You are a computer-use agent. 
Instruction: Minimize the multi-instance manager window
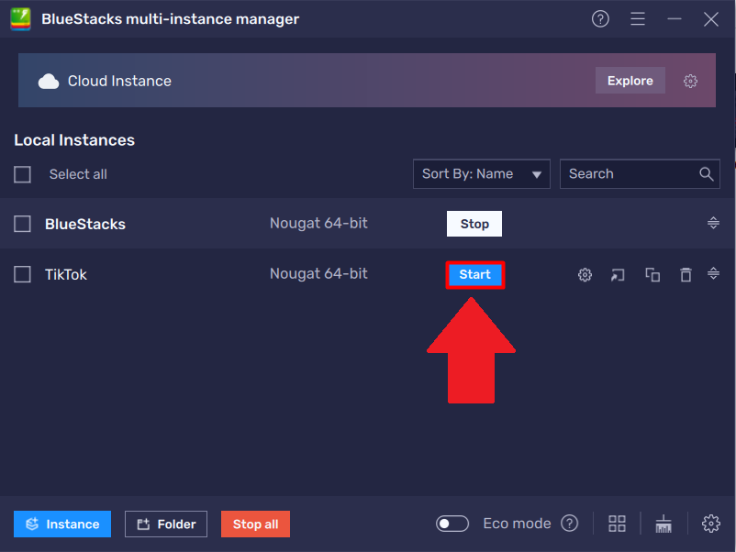click(674, 18)
